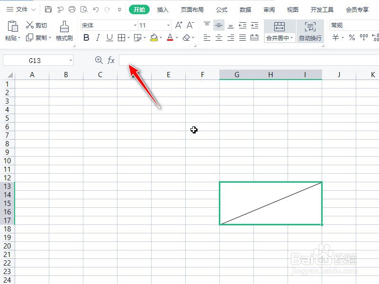Open Print Preview icon
Image resolution: width=379 pixels, height=284 pixels.
[84, 9]
